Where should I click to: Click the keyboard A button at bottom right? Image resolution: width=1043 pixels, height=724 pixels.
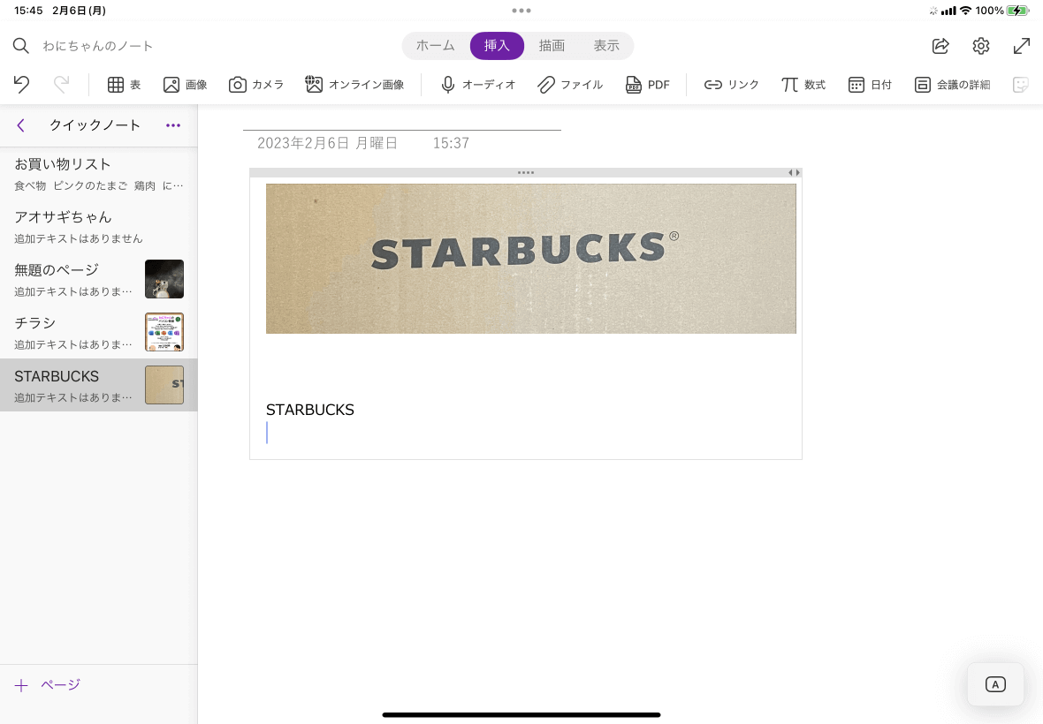[x=995, y=684]
